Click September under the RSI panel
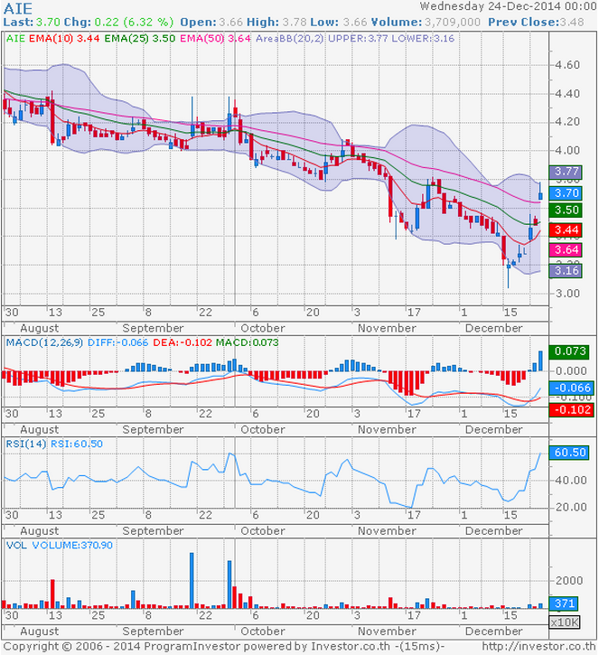The height and width of the screenshot is (655, 599). pos(153,531)
